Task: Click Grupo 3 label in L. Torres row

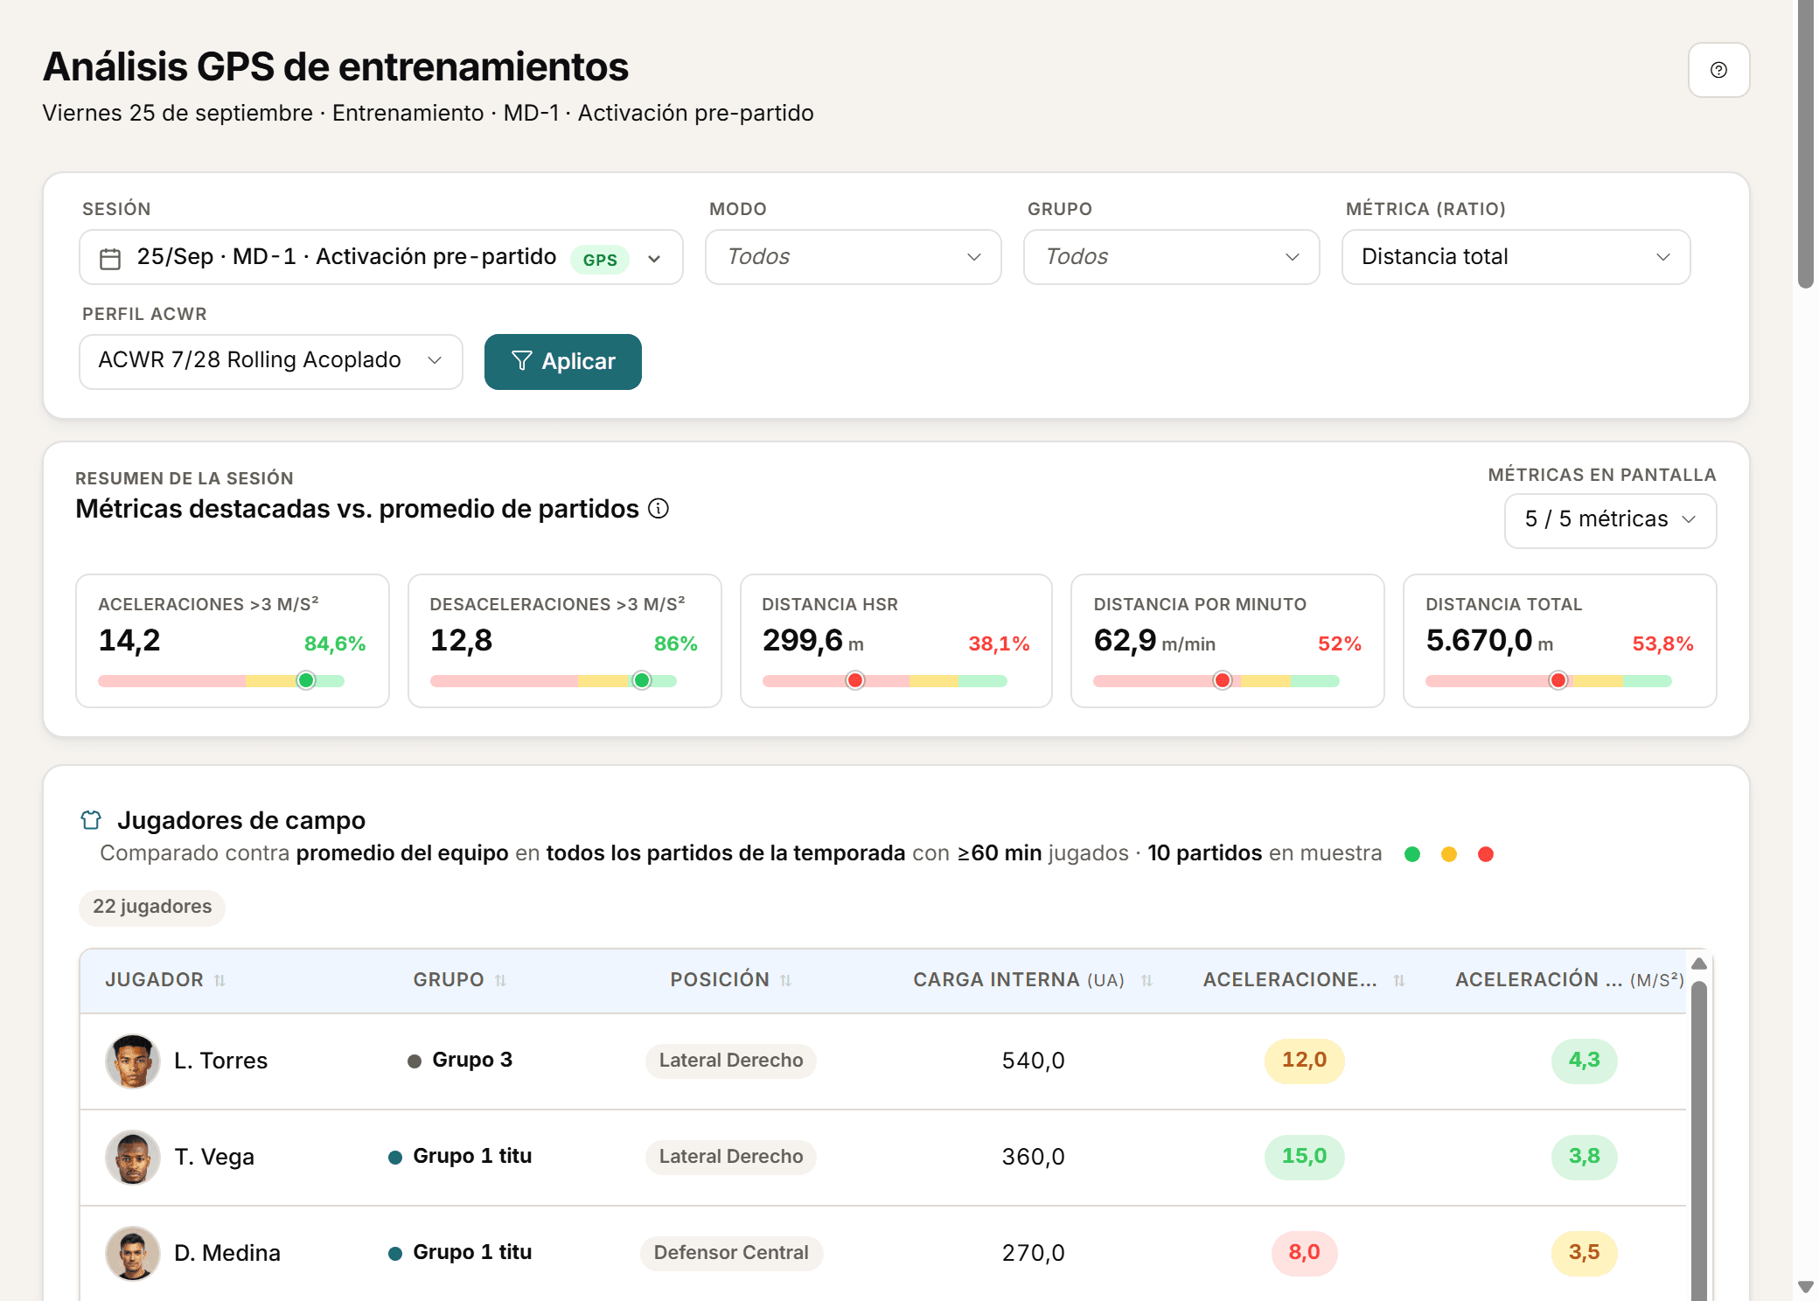Action: tap(472, 1061)
